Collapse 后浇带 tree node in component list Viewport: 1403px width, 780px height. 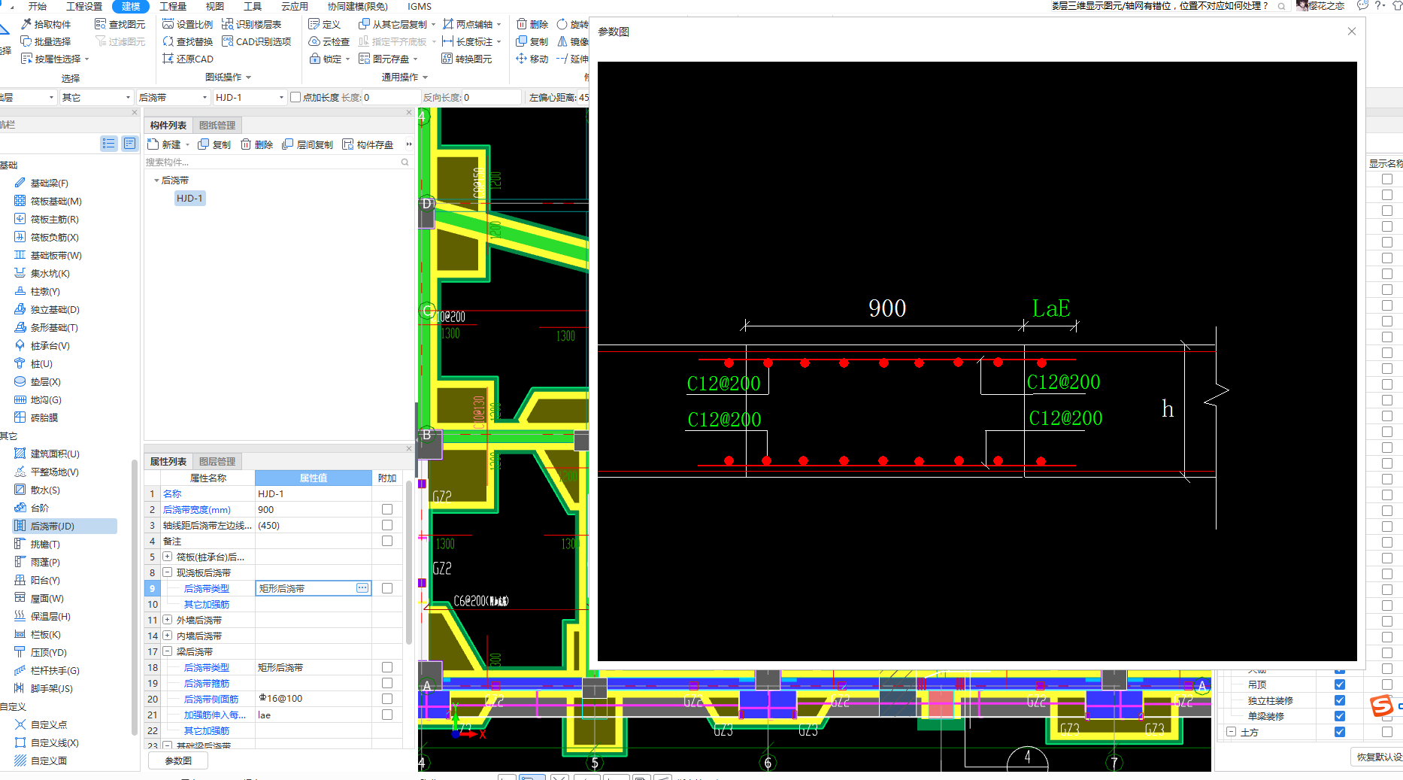(x=156, y=181)
